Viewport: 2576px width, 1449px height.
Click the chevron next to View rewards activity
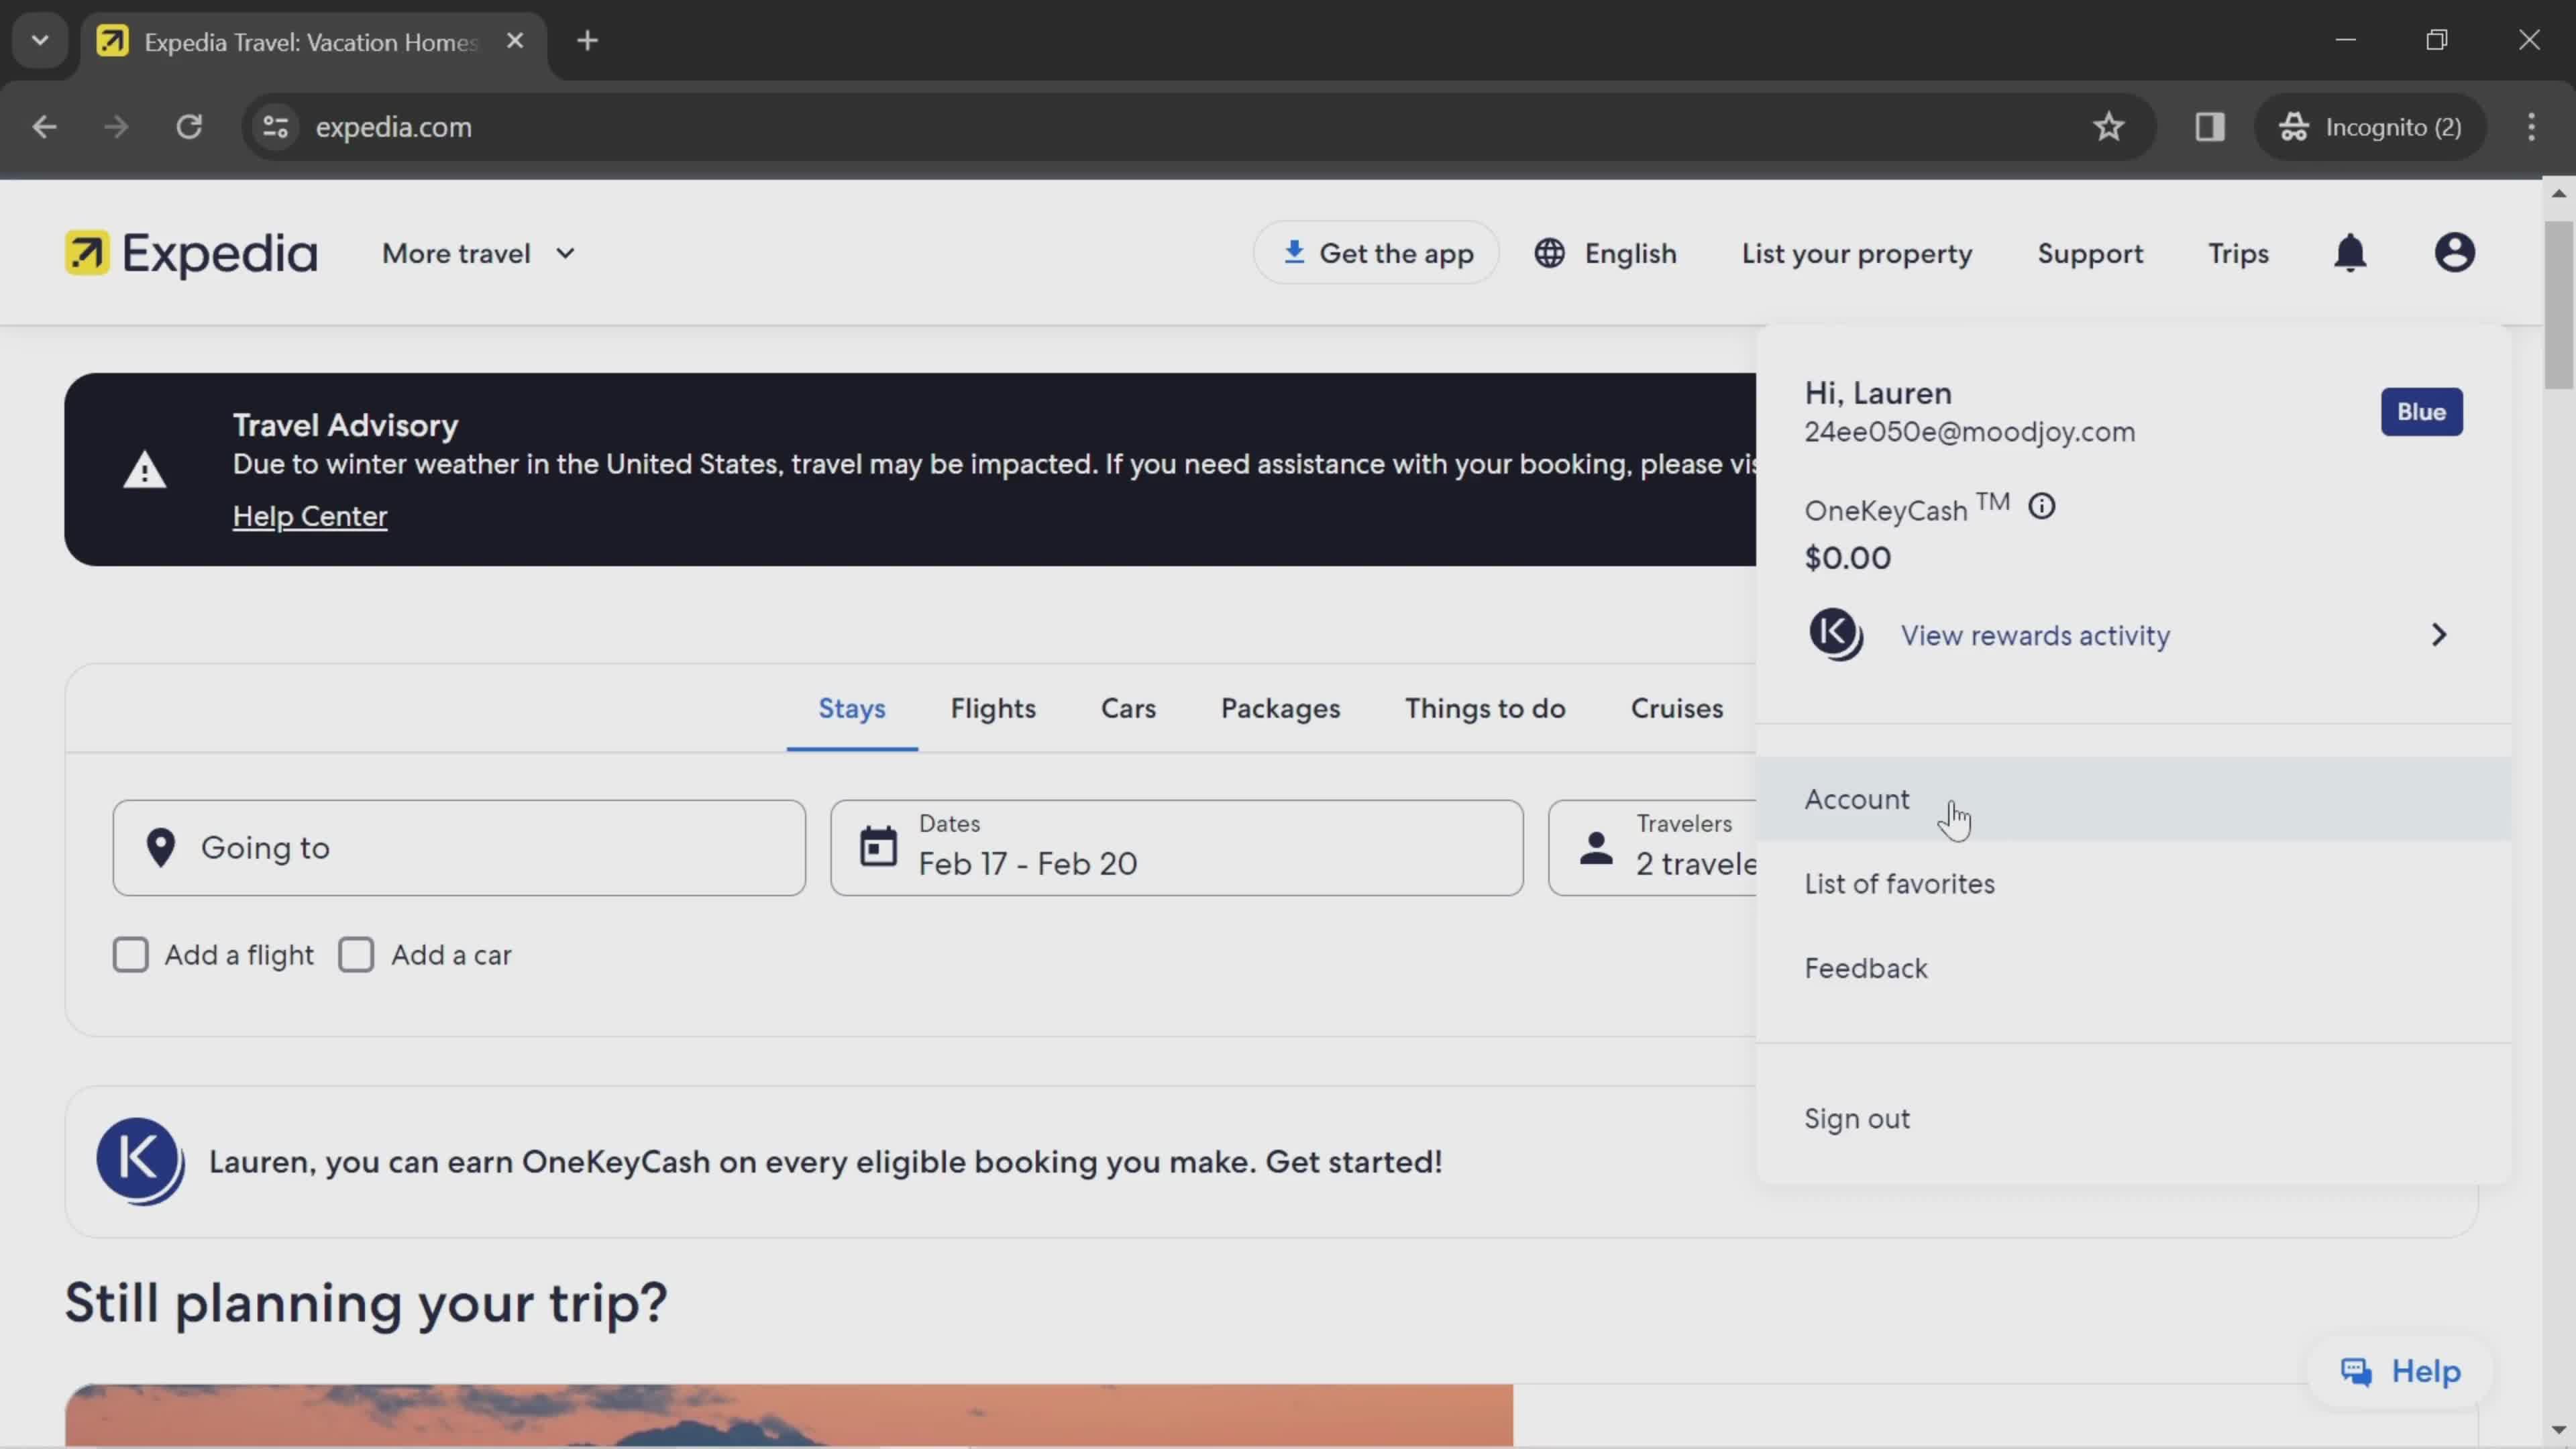pyautogui.click(x=2438, y=634)
